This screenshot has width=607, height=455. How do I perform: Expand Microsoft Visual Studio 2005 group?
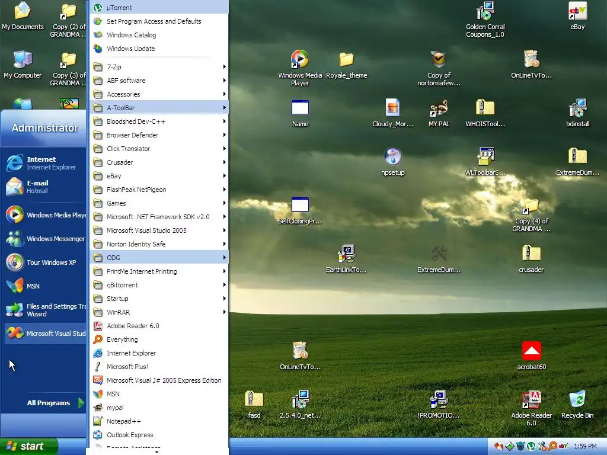pos(159,230)
